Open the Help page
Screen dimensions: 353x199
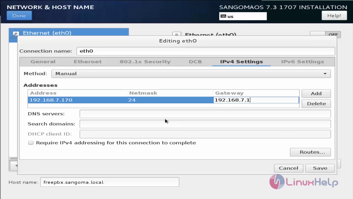334,16
